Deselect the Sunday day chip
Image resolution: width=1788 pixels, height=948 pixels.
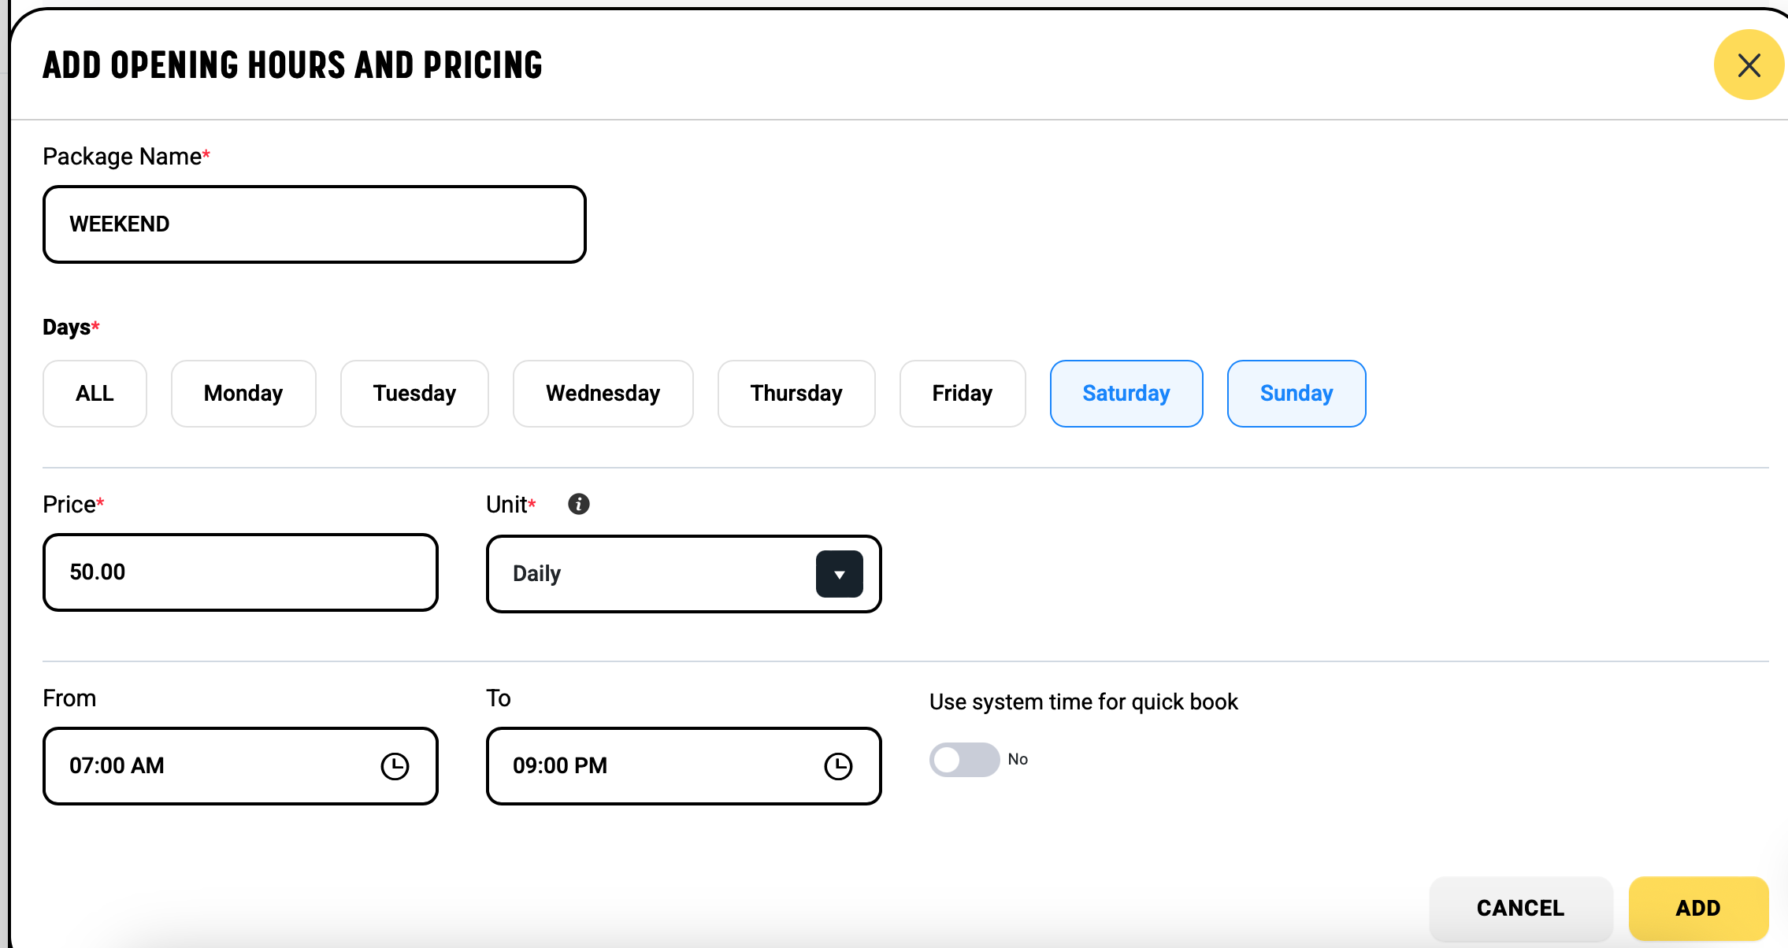pos(1296,394)
